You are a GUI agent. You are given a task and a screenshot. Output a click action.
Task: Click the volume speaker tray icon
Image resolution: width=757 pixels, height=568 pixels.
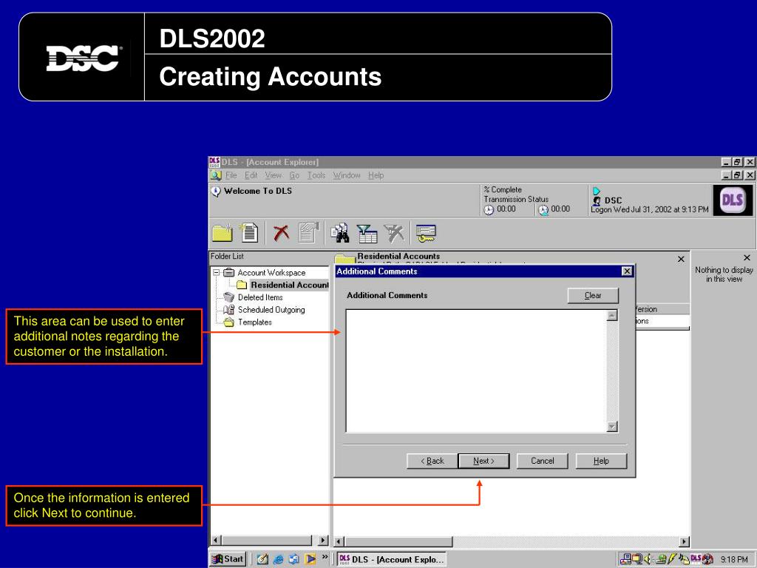click(x=648, y=559)
